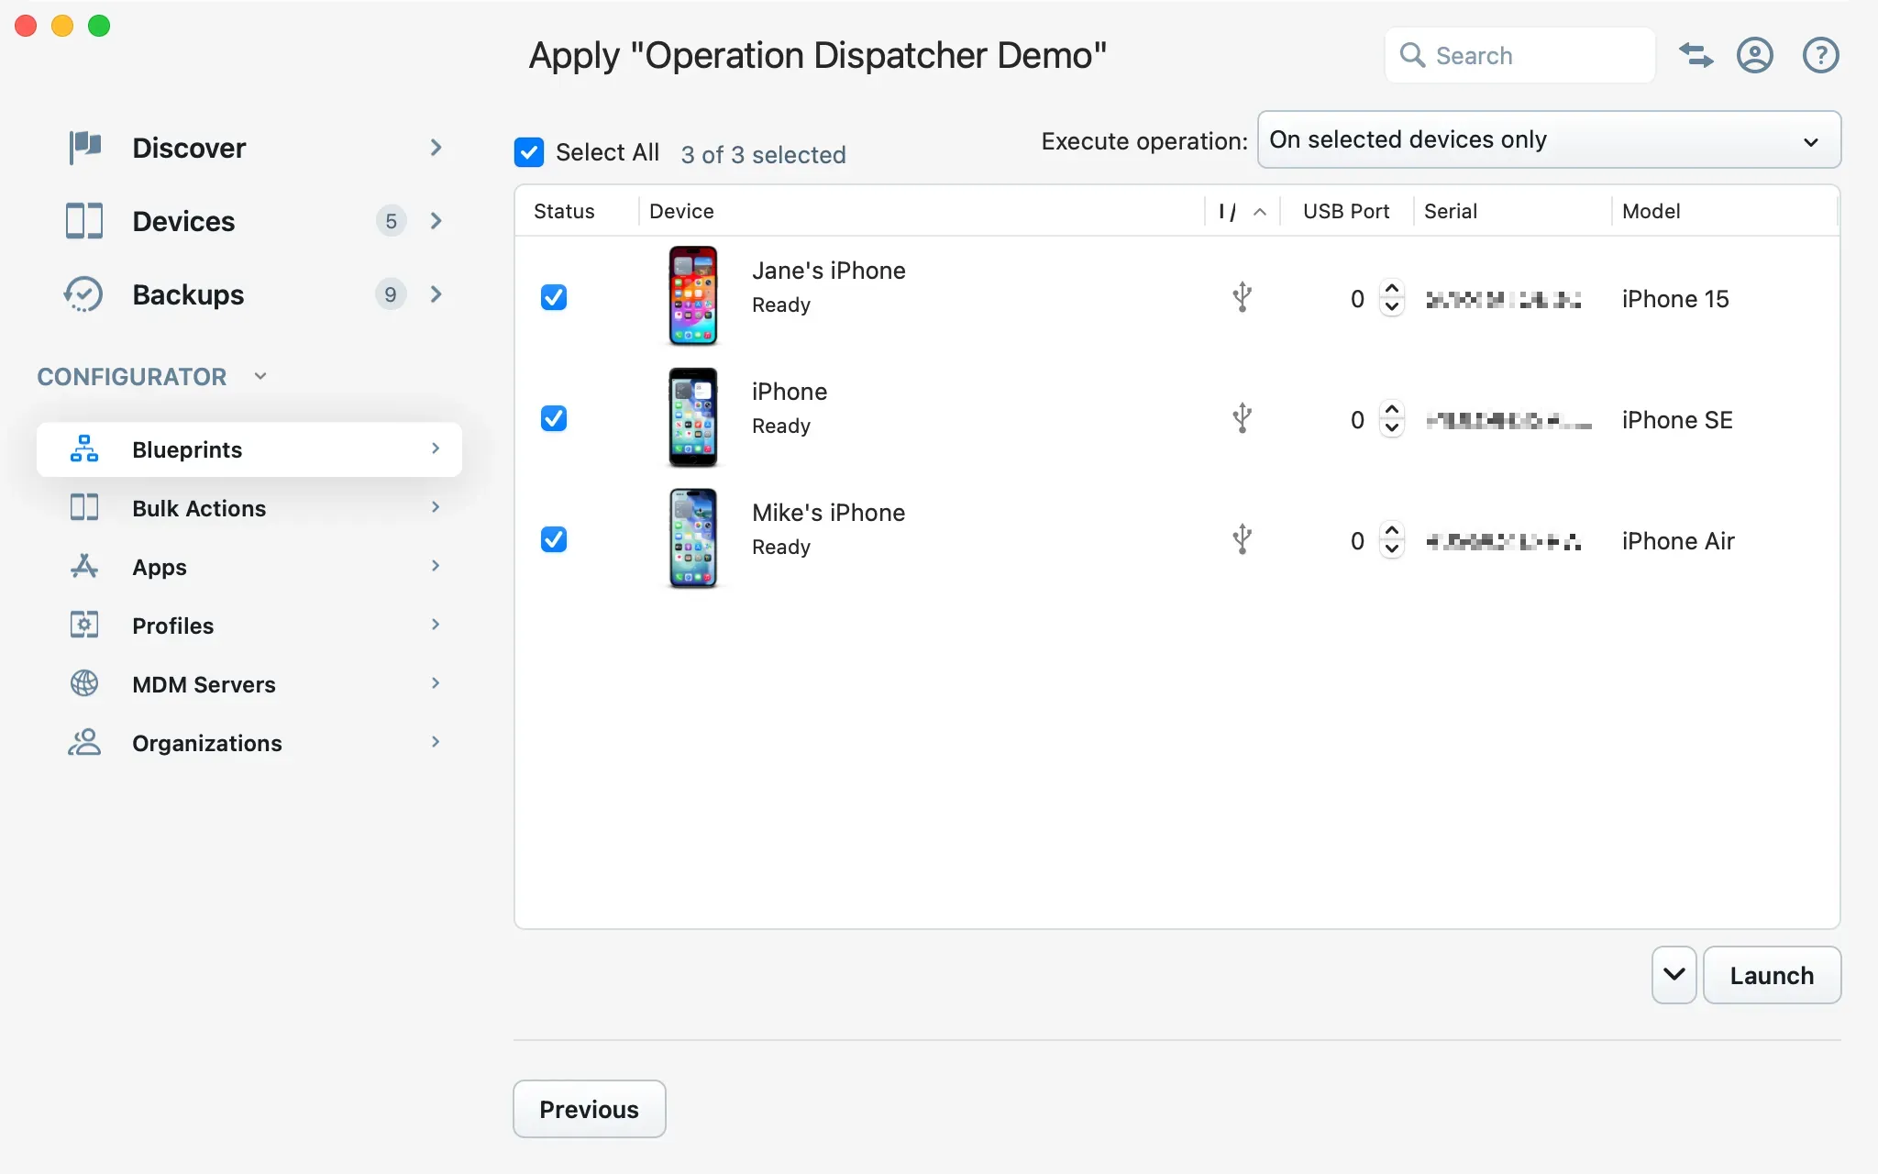Collapse the CONFIGURATOR section

[x=260, y=376]
